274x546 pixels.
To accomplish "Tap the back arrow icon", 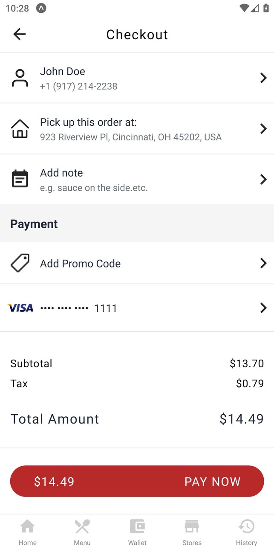I will tap(20, 34).
